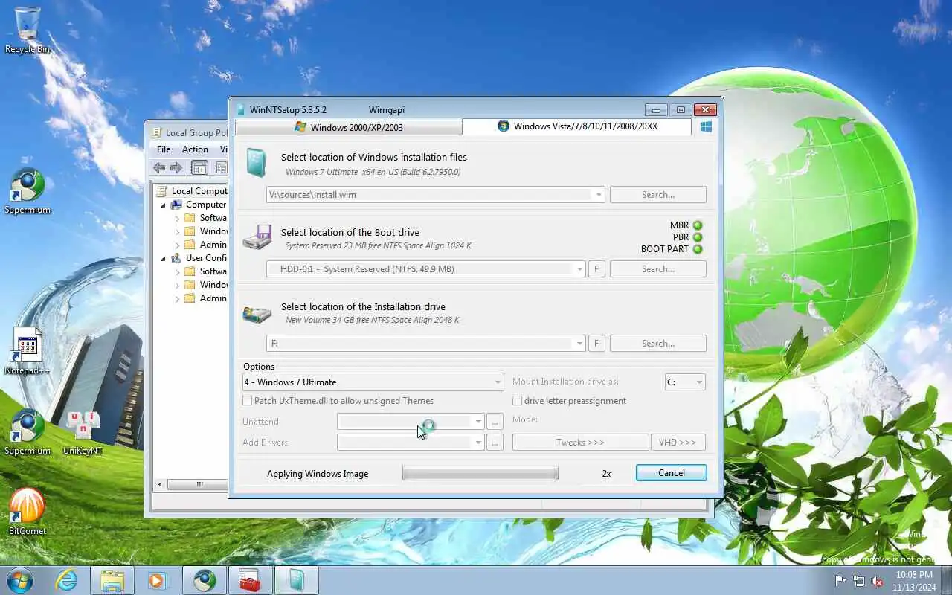Click the PBR green status light
The width and height of the screenshot is (952, 595).
(698, 237)
